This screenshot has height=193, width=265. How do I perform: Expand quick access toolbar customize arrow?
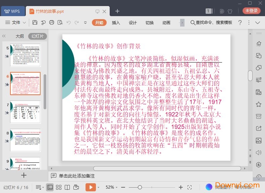tap(85, 23)
